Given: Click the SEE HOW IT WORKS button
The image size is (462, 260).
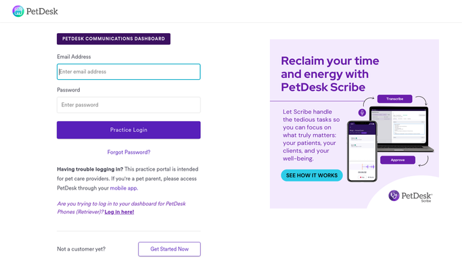Looking at the screenshot, I should (x=312, y=175).
